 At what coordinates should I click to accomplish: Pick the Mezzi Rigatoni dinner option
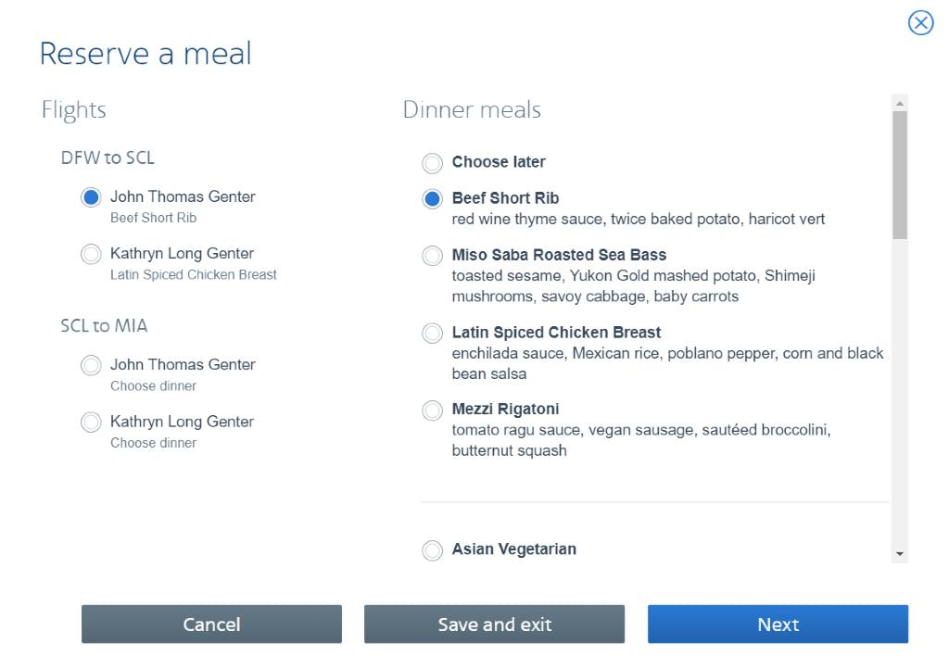tap(432, 410)
